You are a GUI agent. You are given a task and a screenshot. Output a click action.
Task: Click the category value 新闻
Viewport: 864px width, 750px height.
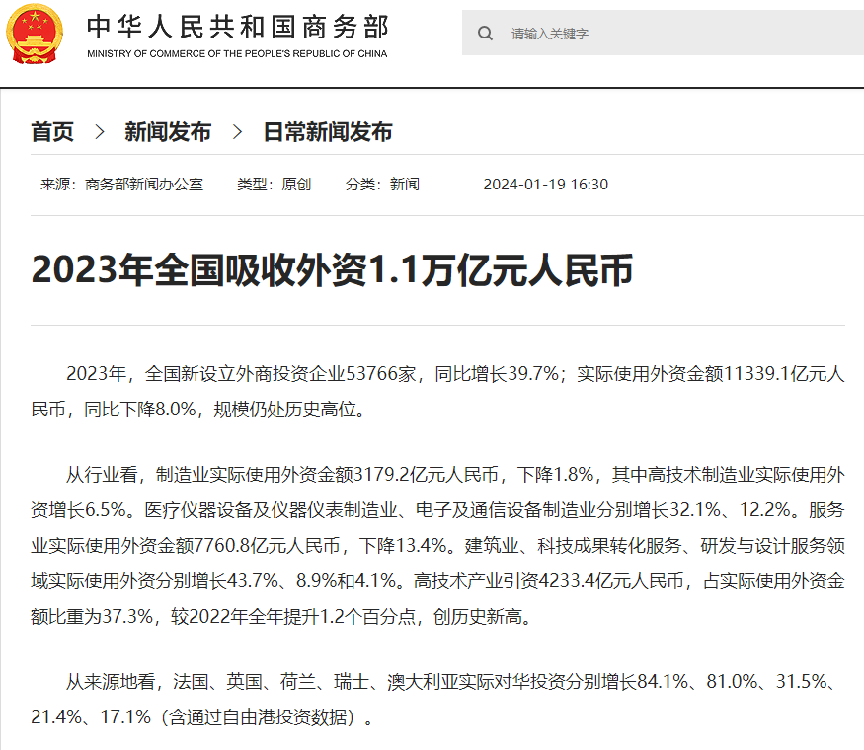[x=405, y=185]
